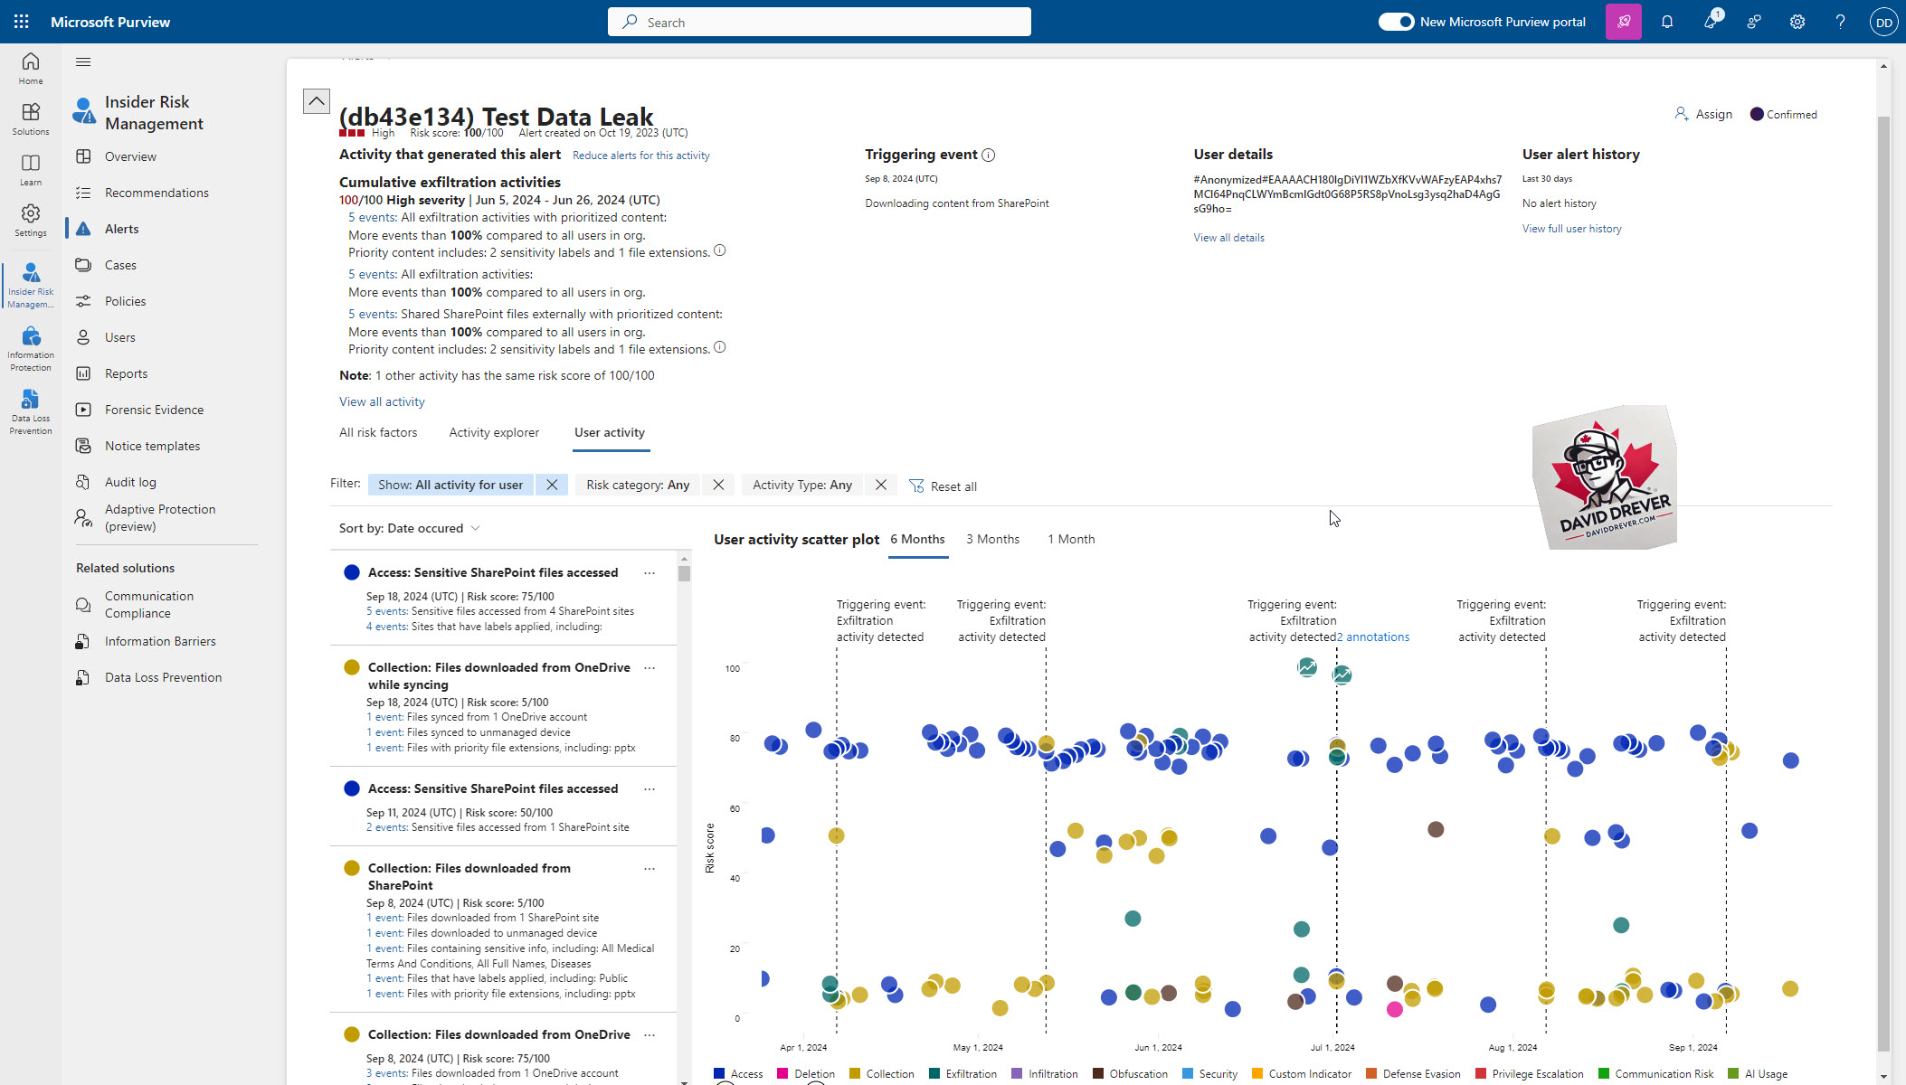Click info icon beside Triggering event

[x=989, y=155]
